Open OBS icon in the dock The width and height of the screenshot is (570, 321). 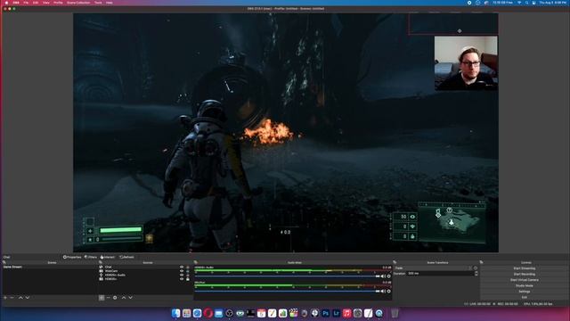click(230, 313)
